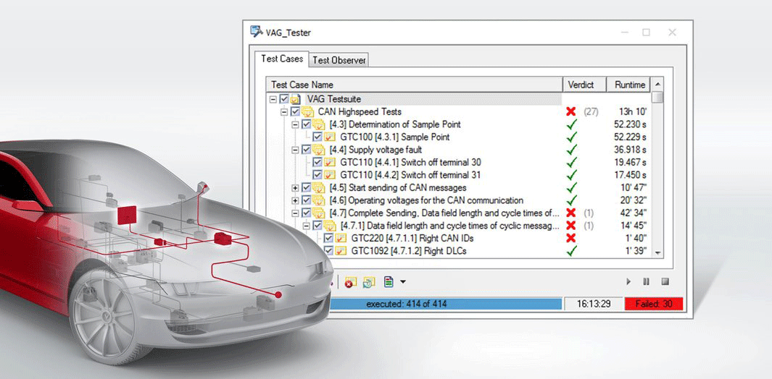Pause the running test execution

point(647,281)
